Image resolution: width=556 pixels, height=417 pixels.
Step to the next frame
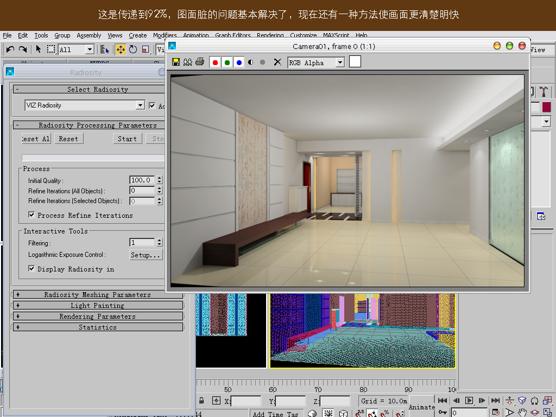click(482, 400)
